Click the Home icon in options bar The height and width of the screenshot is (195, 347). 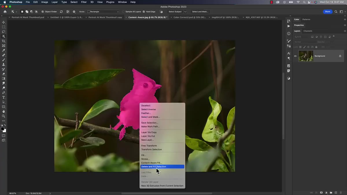5,12
